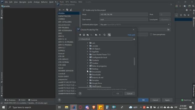Open Authentication type dropdown

point(135,24)
